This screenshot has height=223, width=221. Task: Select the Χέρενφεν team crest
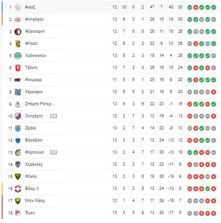(18, 92)
